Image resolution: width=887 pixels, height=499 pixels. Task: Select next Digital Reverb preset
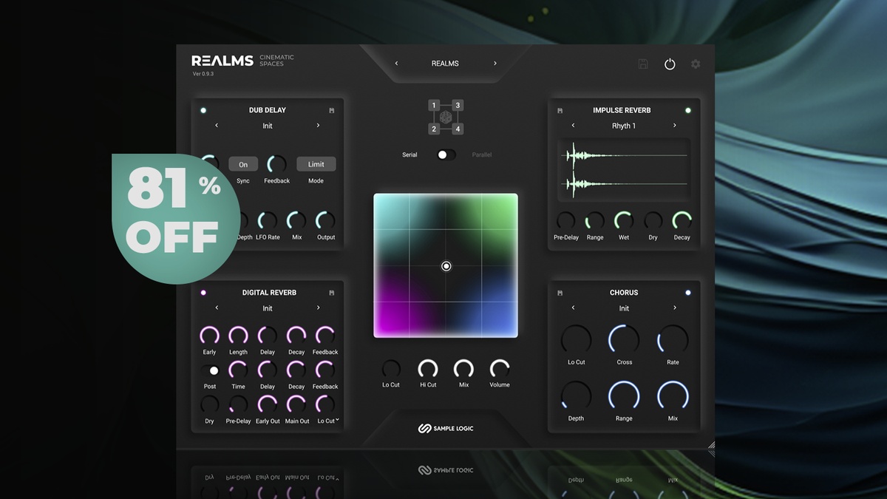pyautogui.click(x=319, y=308)
